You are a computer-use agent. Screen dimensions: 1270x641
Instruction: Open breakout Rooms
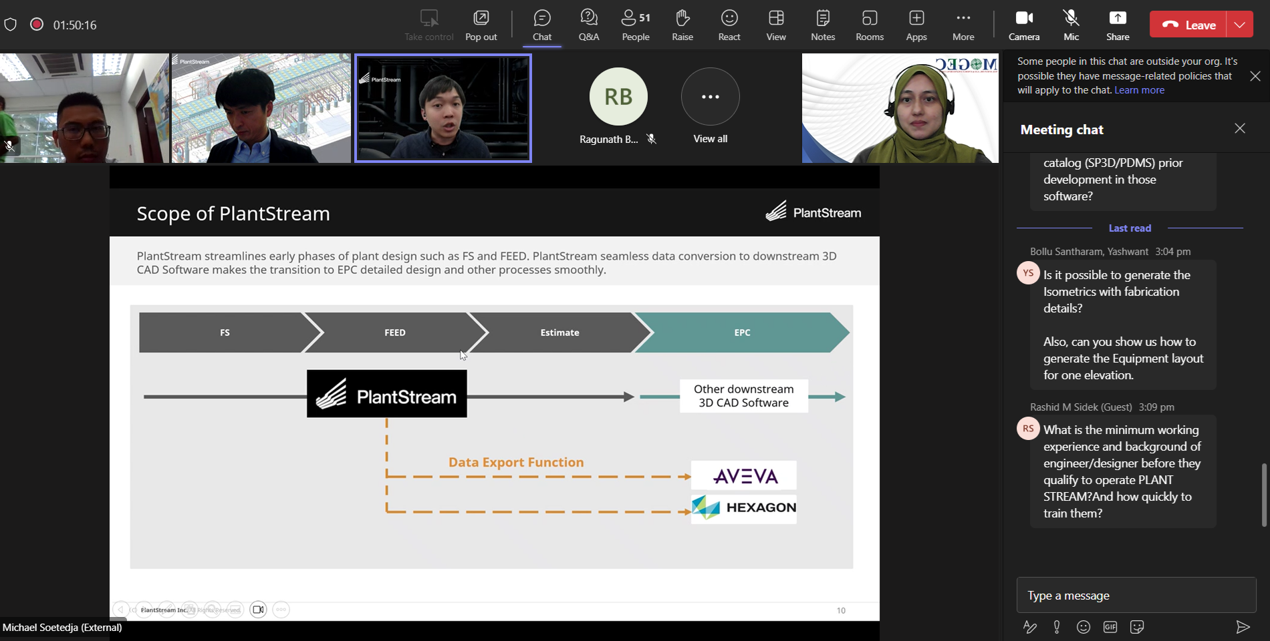pos(870,25)
